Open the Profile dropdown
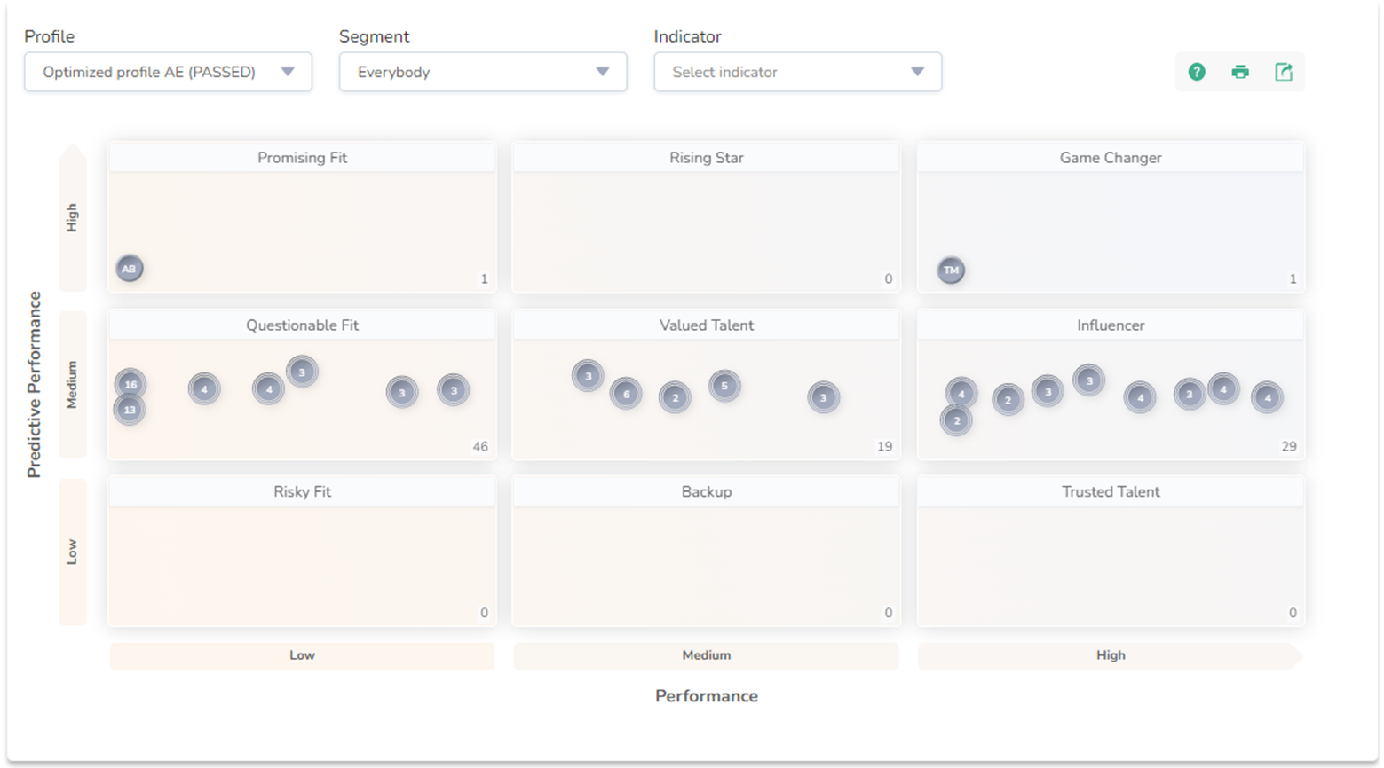Viewport: 1384px width, 768px height. click(168, 72)
